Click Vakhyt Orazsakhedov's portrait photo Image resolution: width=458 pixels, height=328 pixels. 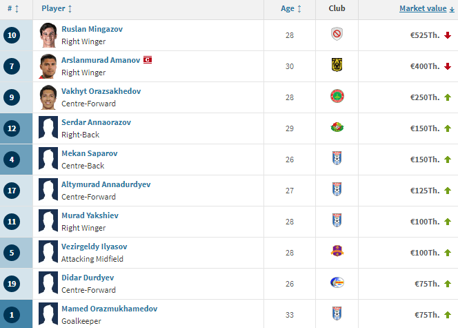[x=48, y=97]
